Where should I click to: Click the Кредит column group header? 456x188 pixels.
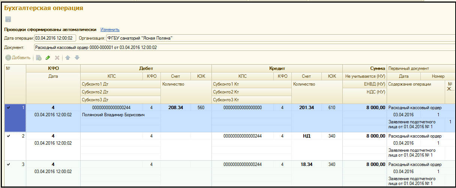click(x=277, y=68)
